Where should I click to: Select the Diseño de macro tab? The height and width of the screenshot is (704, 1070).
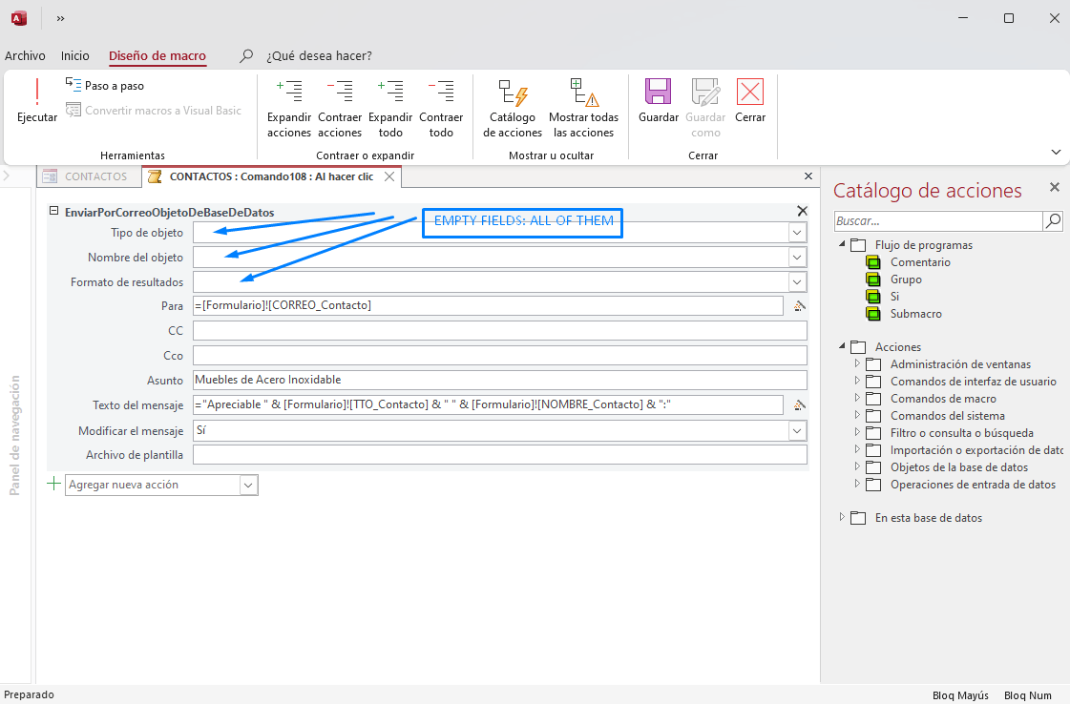point(157,56)
